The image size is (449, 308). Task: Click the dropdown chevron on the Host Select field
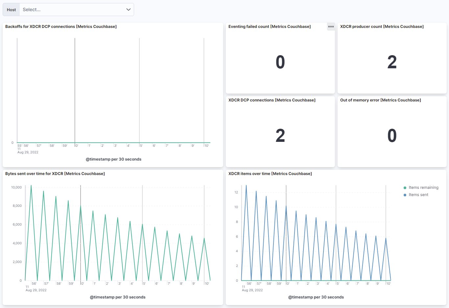(128, 10)
